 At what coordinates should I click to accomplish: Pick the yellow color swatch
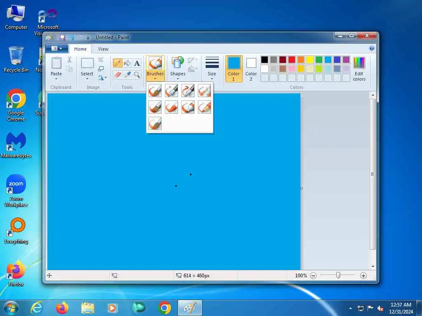click(310, 60)
